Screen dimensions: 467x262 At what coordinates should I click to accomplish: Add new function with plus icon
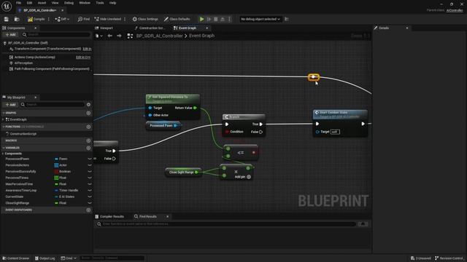[88, 127]
